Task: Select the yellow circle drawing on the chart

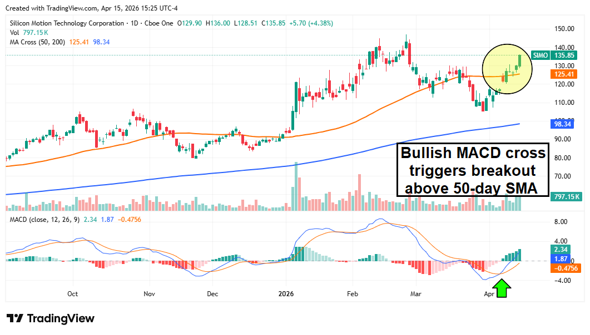Action: [507, 69]
